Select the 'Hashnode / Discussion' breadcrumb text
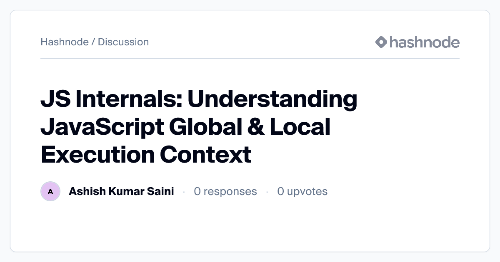 (x=95, y=42)
